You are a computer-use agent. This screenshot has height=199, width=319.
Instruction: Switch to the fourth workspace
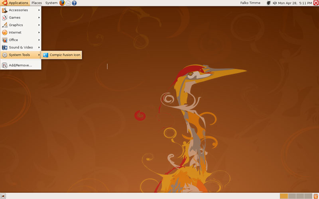(308, 196)
